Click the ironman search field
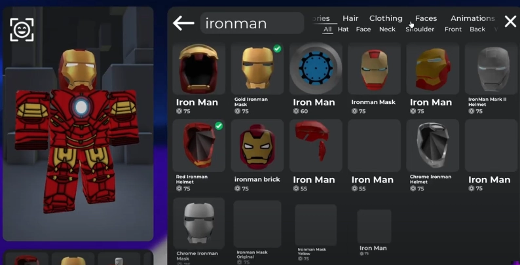 point(252,23)
